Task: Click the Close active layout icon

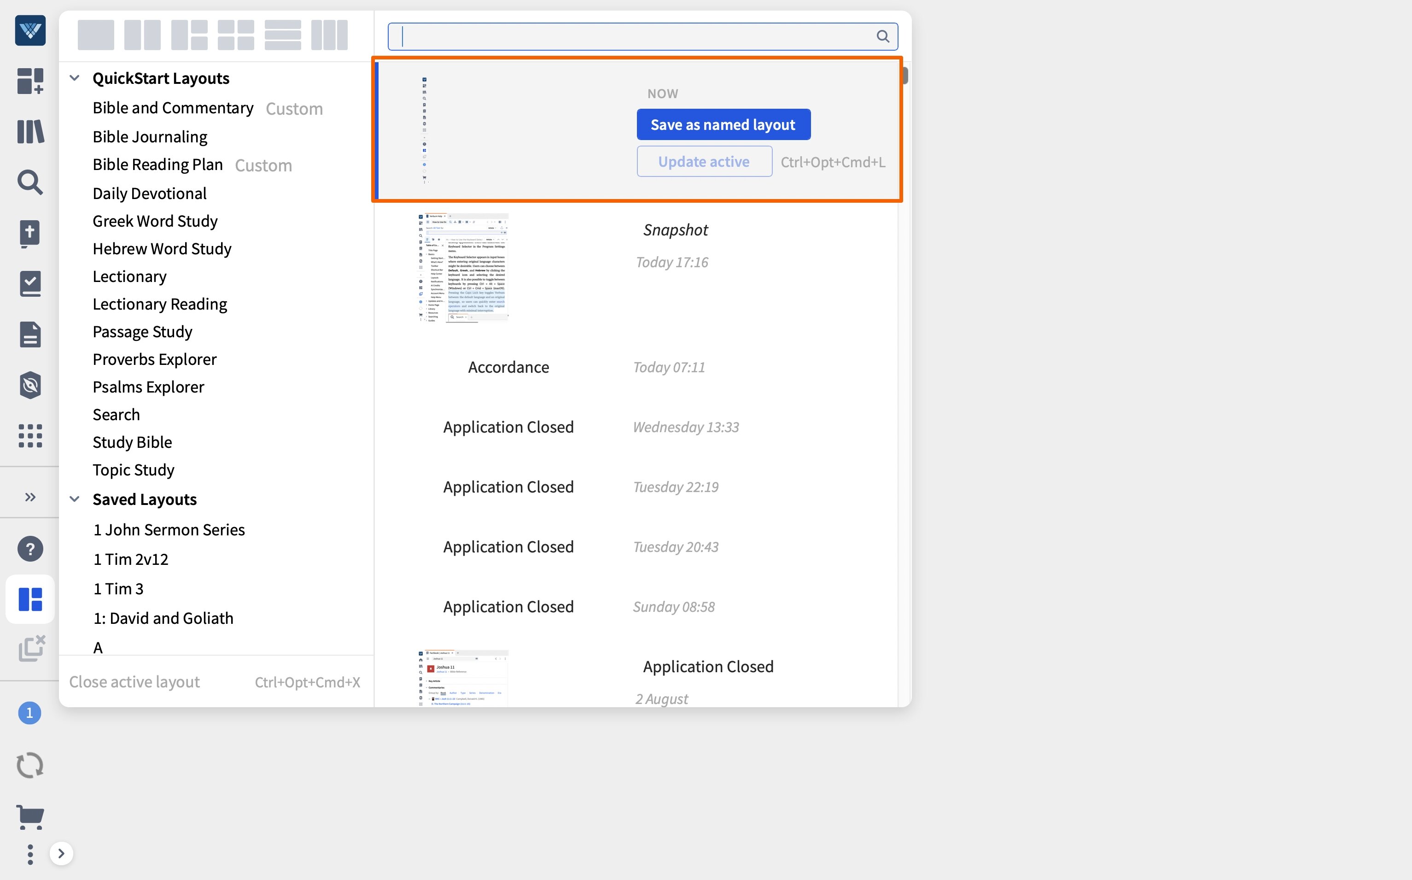Action: tap(29, 648)
